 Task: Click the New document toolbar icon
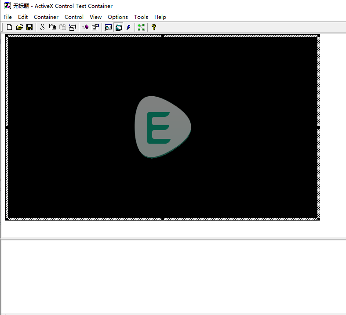pyautogui.click(x=9, y=27)
